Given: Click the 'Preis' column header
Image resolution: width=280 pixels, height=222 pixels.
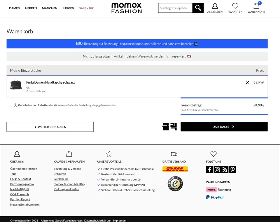Looking at the screenshot, I should click(x=260, y=70).
